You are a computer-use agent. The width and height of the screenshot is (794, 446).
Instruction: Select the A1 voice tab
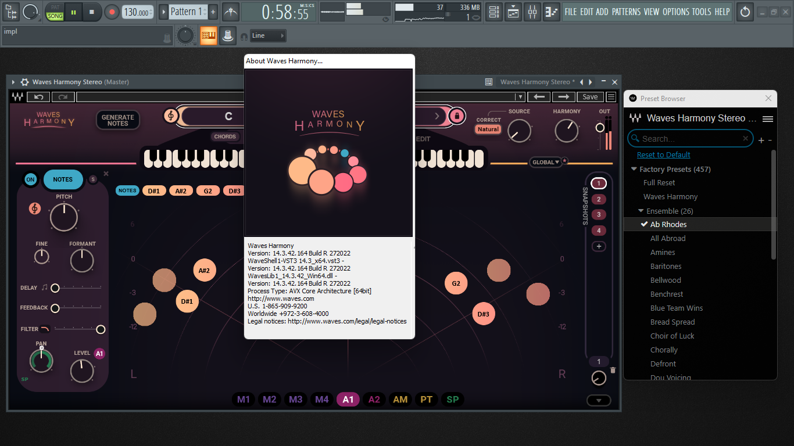point(348,400)
